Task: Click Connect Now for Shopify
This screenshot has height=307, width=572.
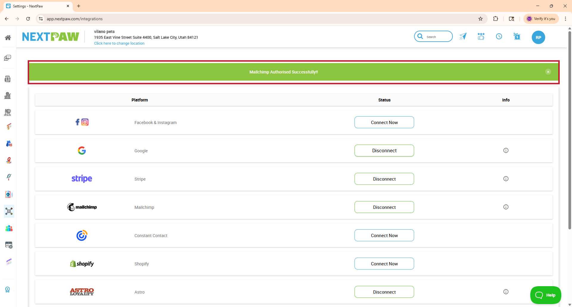Action: pyautogui.click(x=384, y=264)
